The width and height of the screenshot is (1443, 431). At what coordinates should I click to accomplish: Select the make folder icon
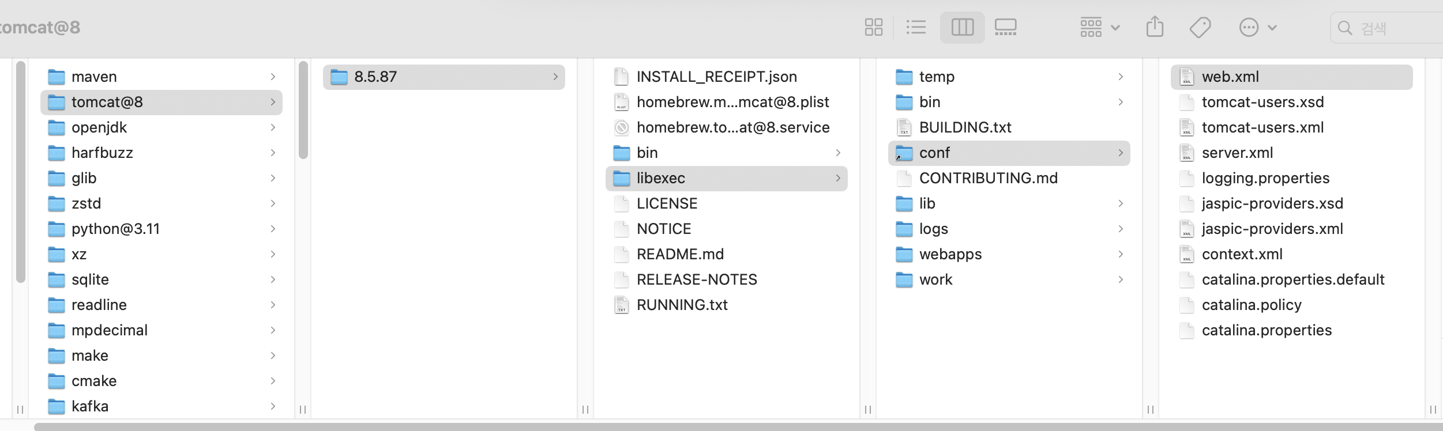(56, 356)
